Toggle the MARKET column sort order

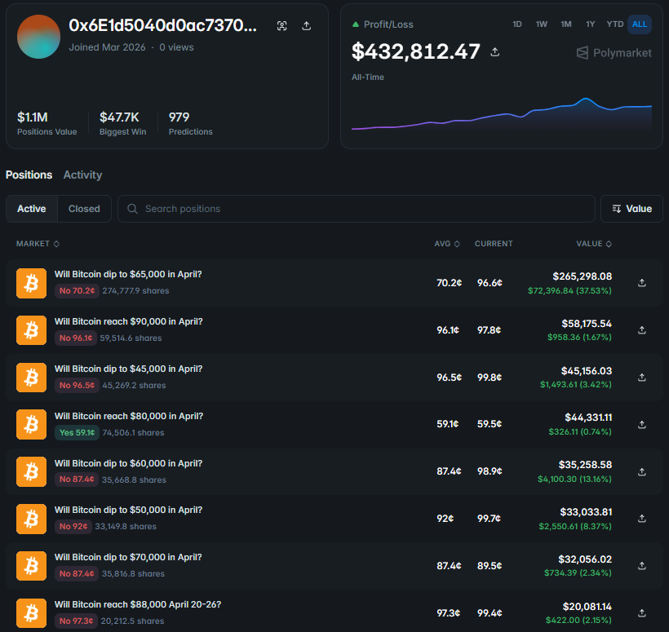click(x=37, y=243)
